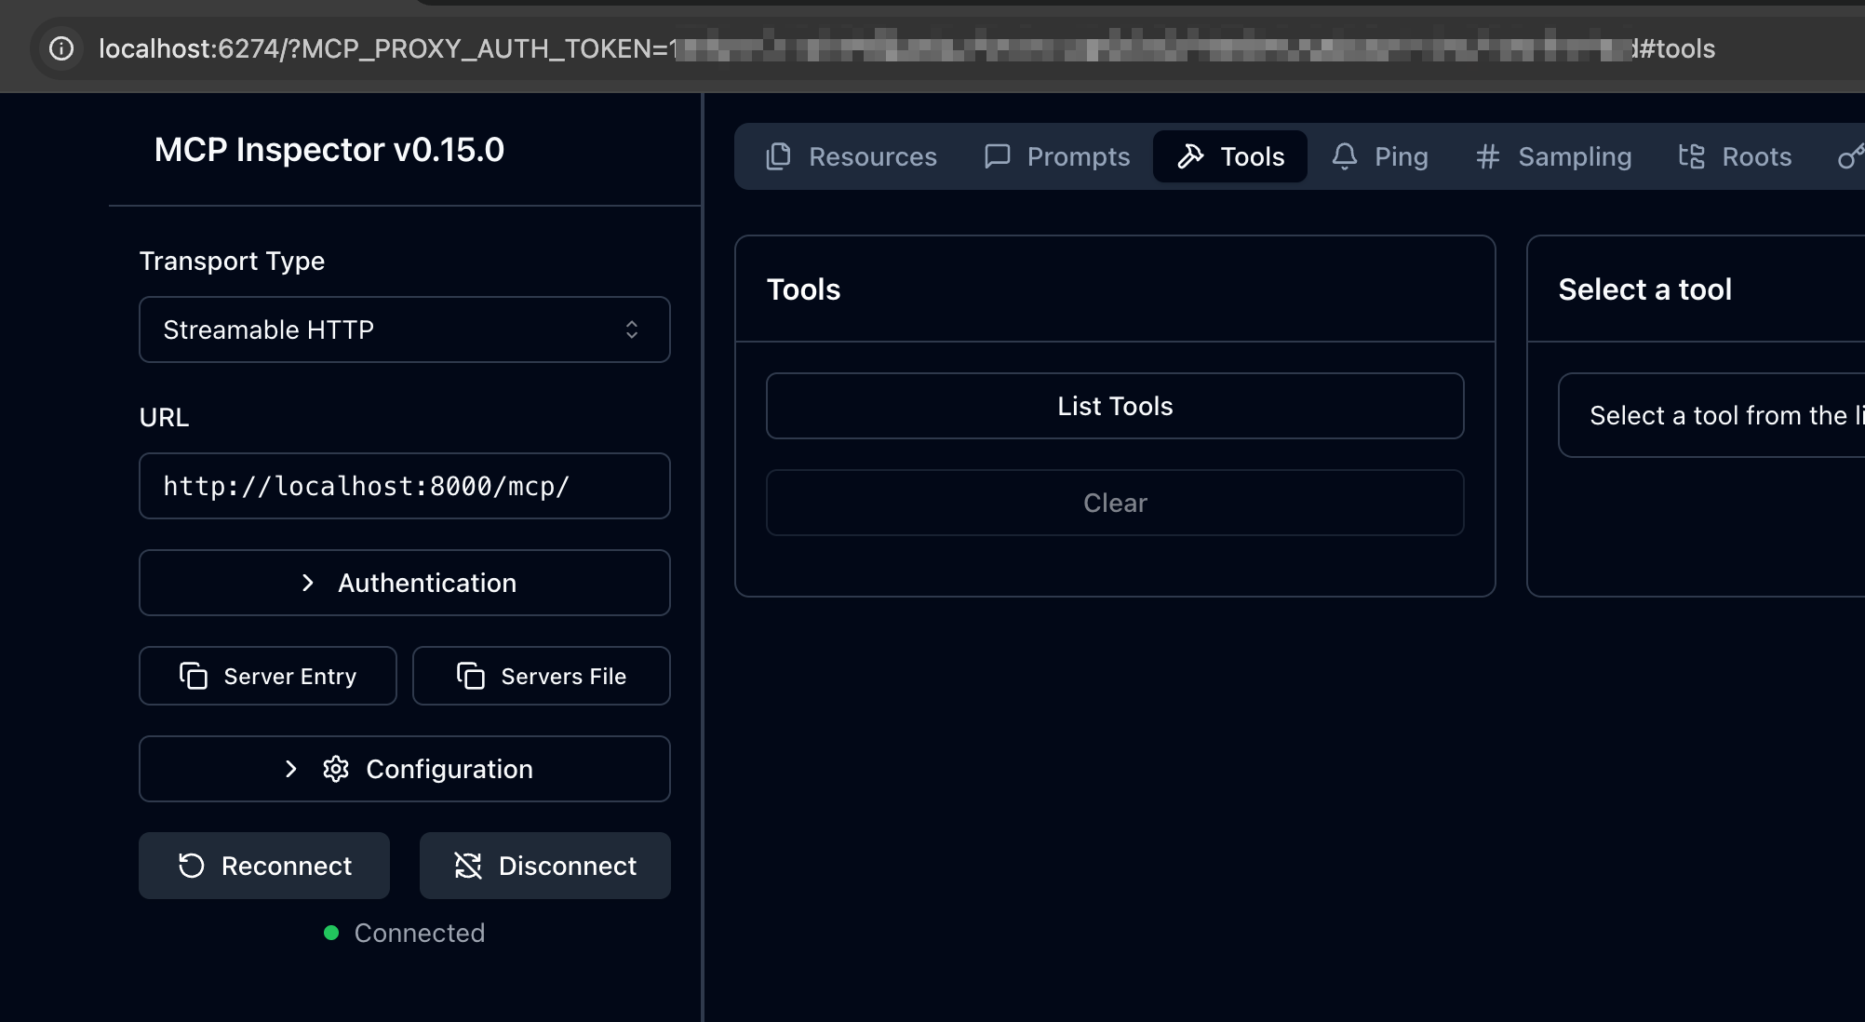Click the copy icon on Servers File
The width and height of the screenshot is (1865, 1022).
click(x=471, y=676)
